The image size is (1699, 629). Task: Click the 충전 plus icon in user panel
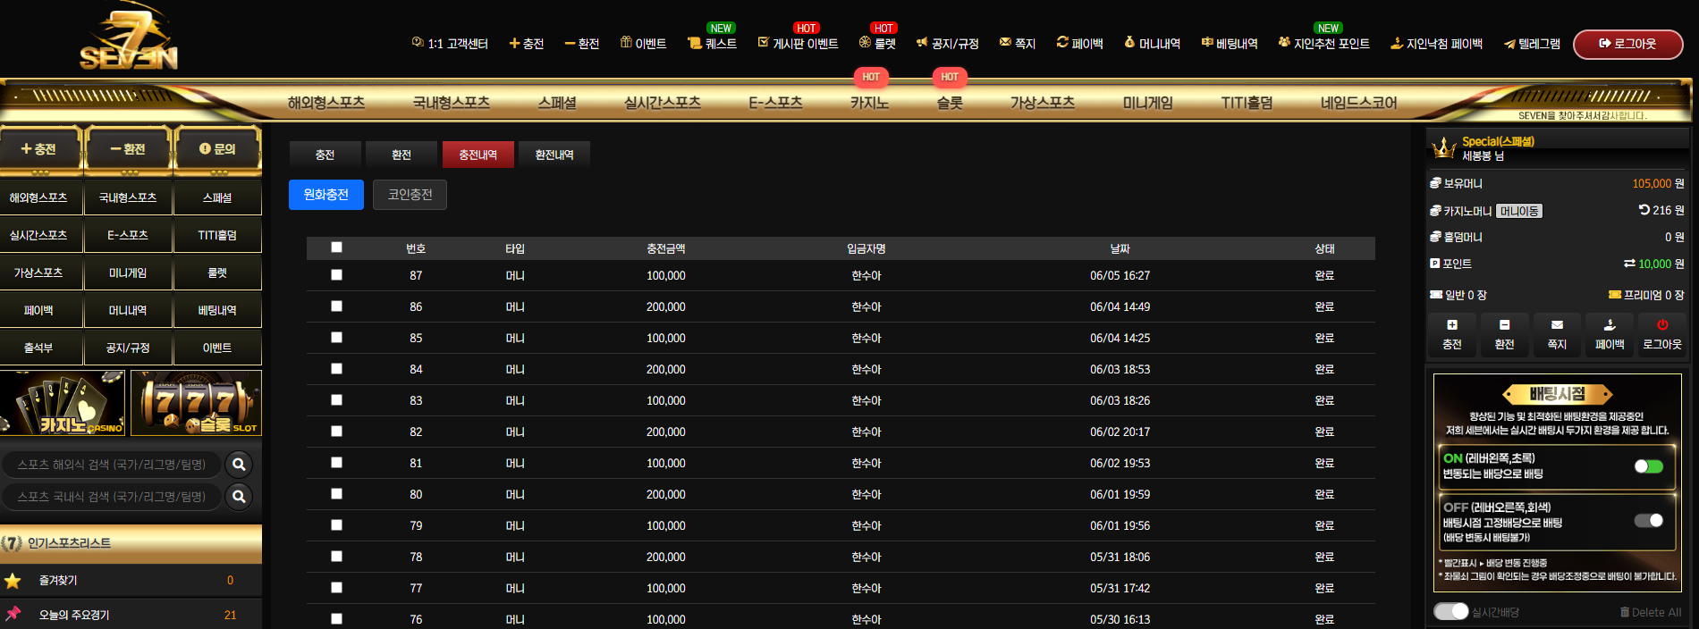pyautogui.click(x=1452, y=325)
